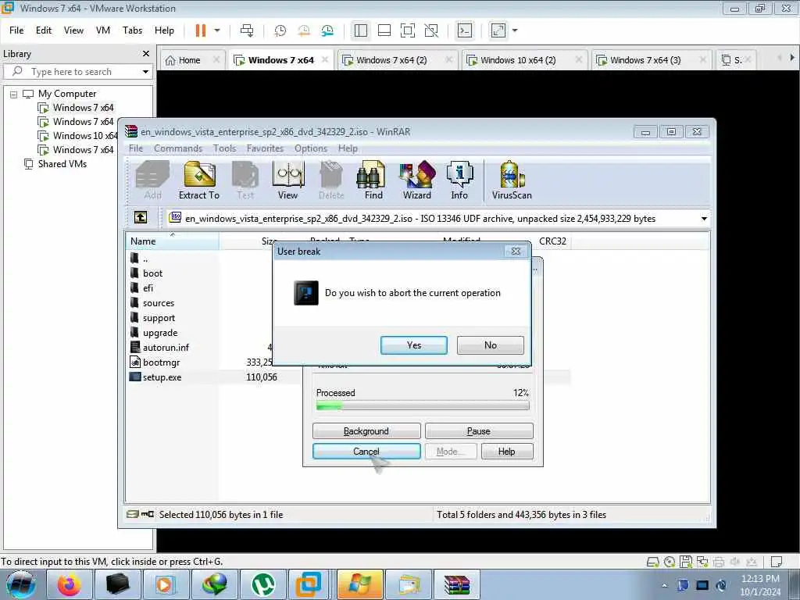Enter full screen mode icon

tap(408, 30)
